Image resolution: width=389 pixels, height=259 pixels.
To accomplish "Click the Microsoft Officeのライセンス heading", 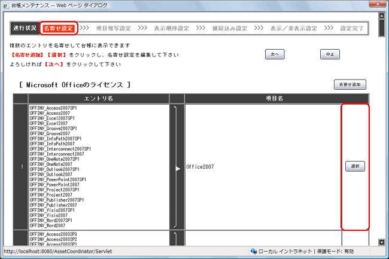I will [75, 85].
